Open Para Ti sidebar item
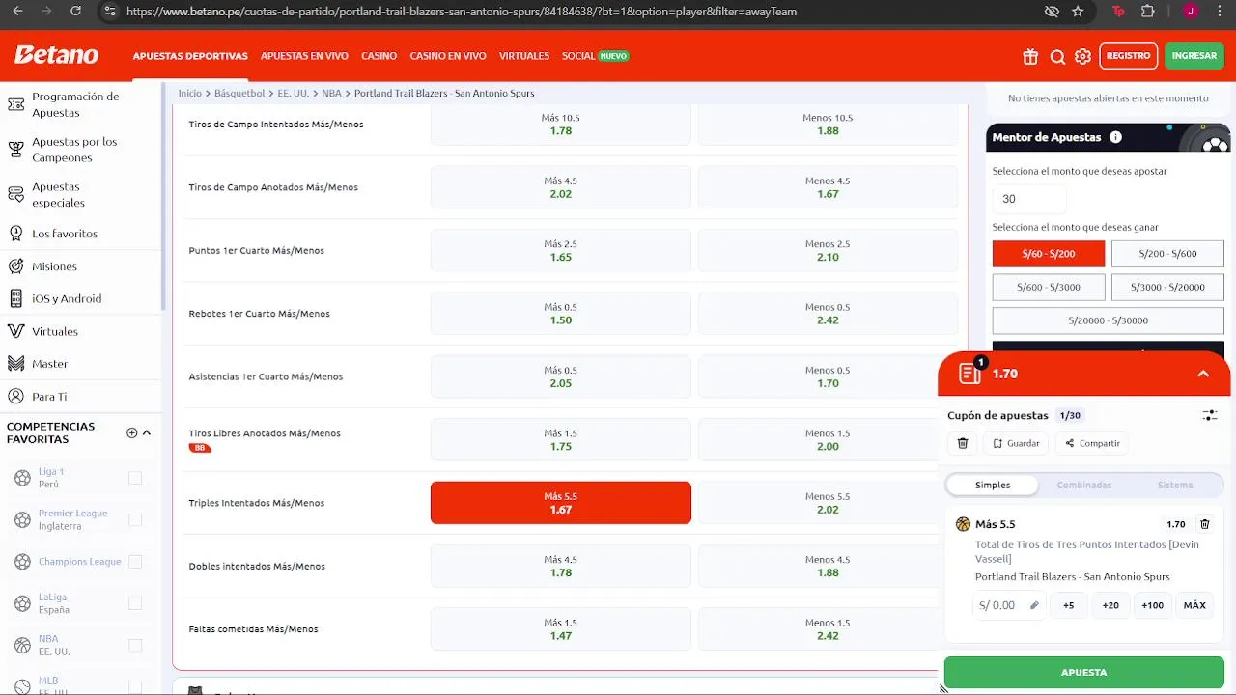 point(49,397)
